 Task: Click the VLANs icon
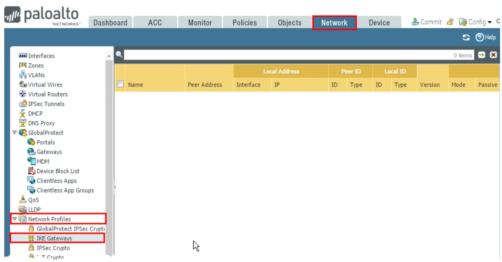(x=23, y=75)
